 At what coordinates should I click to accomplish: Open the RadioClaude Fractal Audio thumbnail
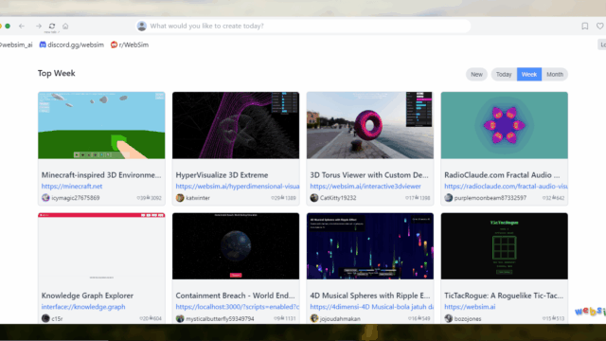505,125
